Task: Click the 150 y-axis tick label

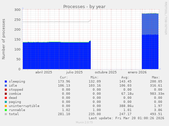Action: click(17, 39)
